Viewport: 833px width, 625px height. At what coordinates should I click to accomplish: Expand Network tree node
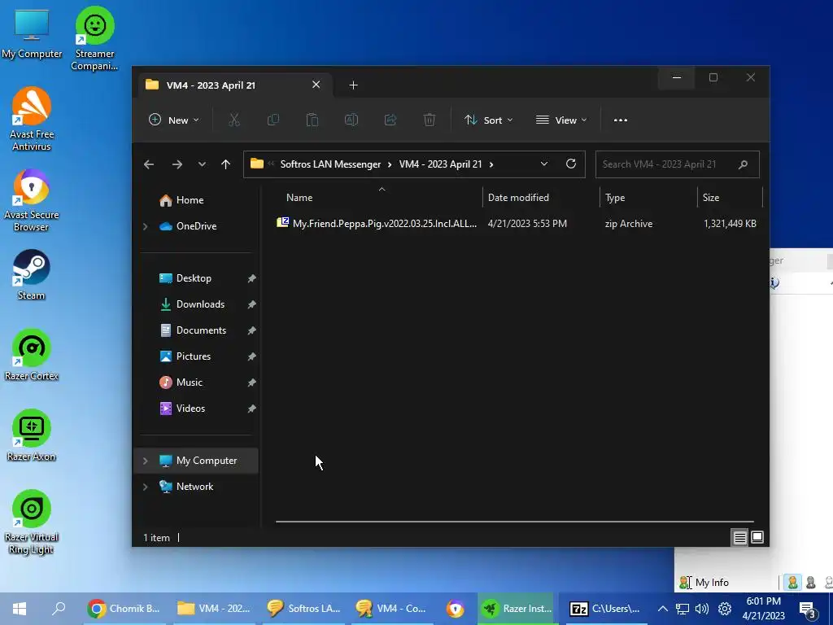click(x=145, y=487)
